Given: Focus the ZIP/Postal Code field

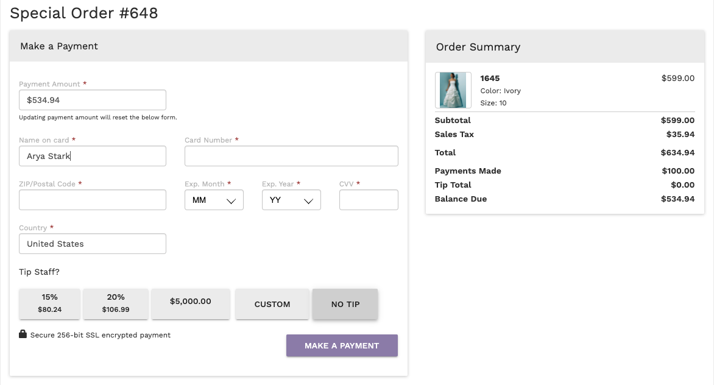Looking at the screenshot, I should click(93, 200).
